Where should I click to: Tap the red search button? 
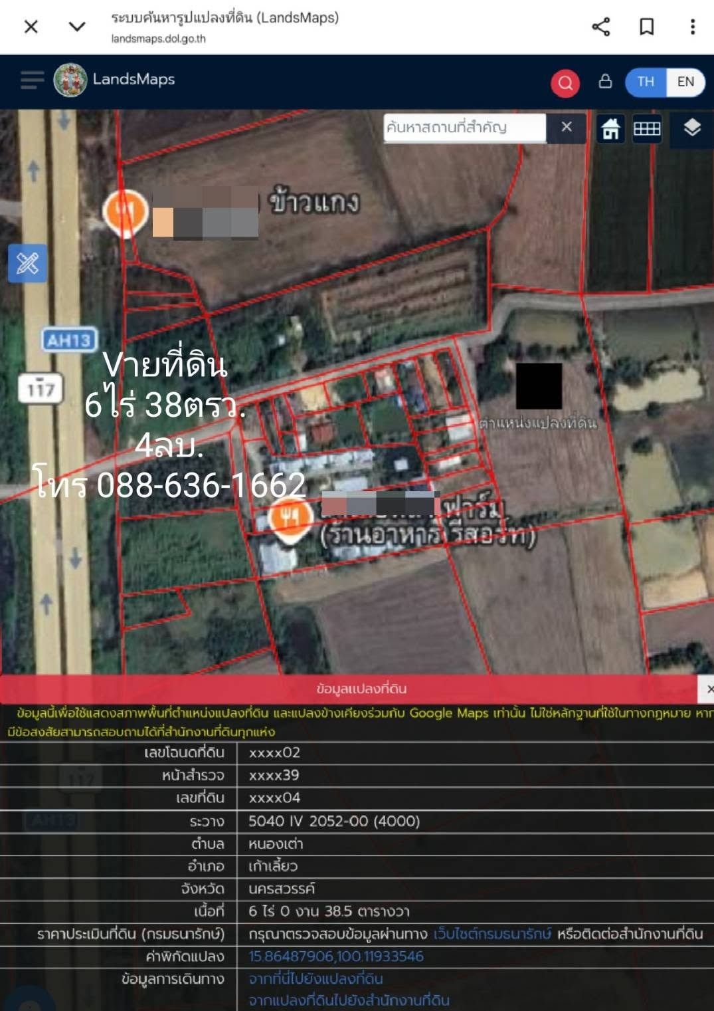(565, 83)
